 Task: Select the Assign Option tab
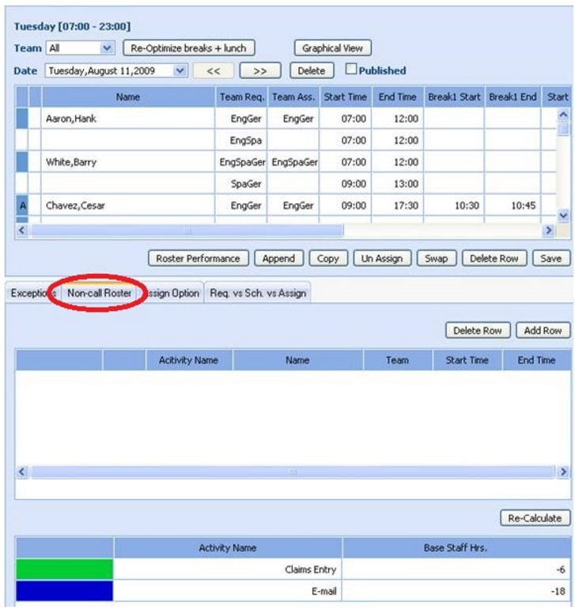tap(172, 293)
